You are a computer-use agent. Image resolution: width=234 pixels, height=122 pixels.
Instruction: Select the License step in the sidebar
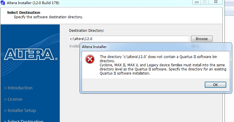click(x=13, y=99)
